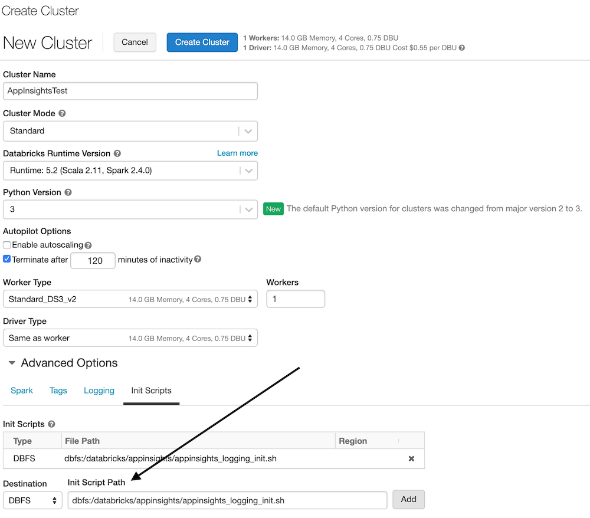
Task: Collapse the Advanced Options section
Action: (x=12, y=363)
